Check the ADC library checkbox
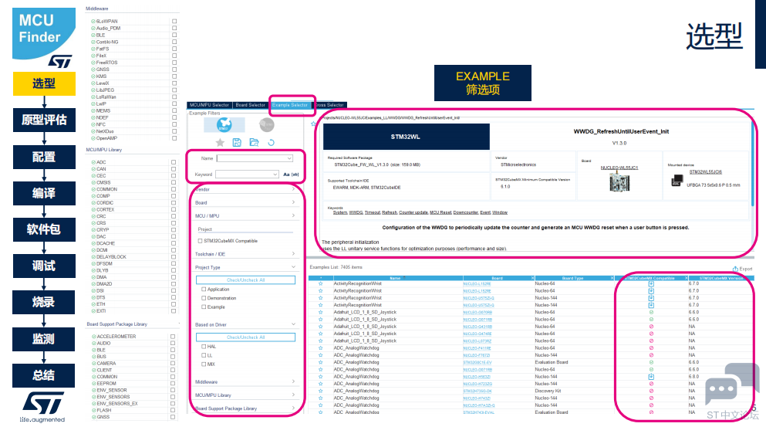Viewport: 766px width, 427px height. click(x=174, y=162)
